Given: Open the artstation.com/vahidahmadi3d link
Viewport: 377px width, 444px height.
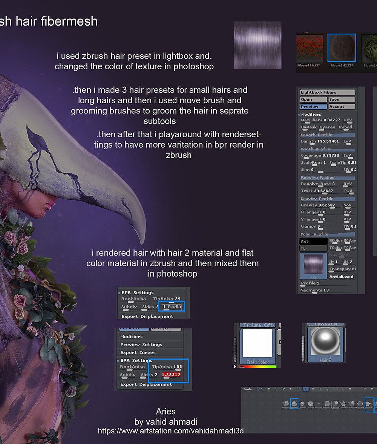Looking at the screenshot, I should point(171,431).
